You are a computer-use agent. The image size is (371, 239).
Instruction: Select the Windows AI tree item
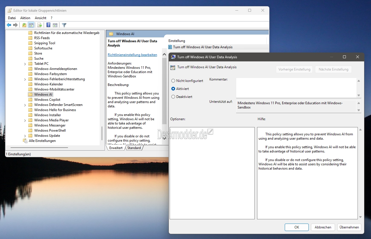(x=43, y=95)
